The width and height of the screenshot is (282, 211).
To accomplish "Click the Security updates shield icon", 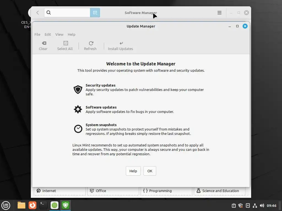I will click(78, 90).
